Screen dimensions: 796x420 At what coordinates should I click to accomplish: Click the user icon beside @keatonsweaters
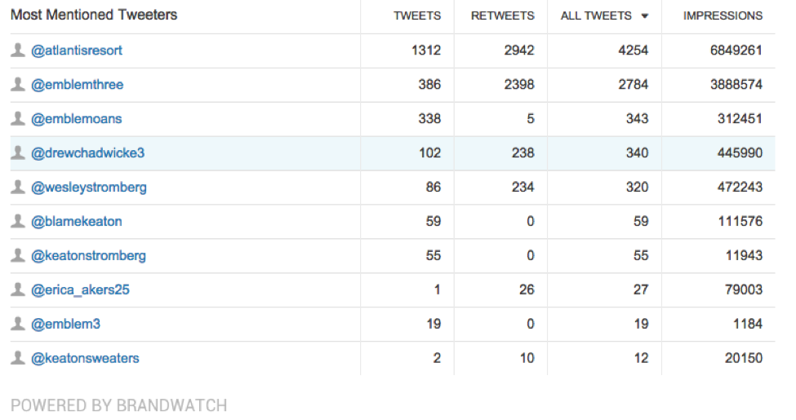(18, 359)
